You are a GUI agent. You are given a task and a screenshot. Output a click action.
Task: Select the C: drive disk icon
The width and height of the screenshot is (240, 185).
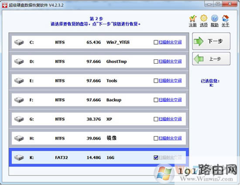19,42
